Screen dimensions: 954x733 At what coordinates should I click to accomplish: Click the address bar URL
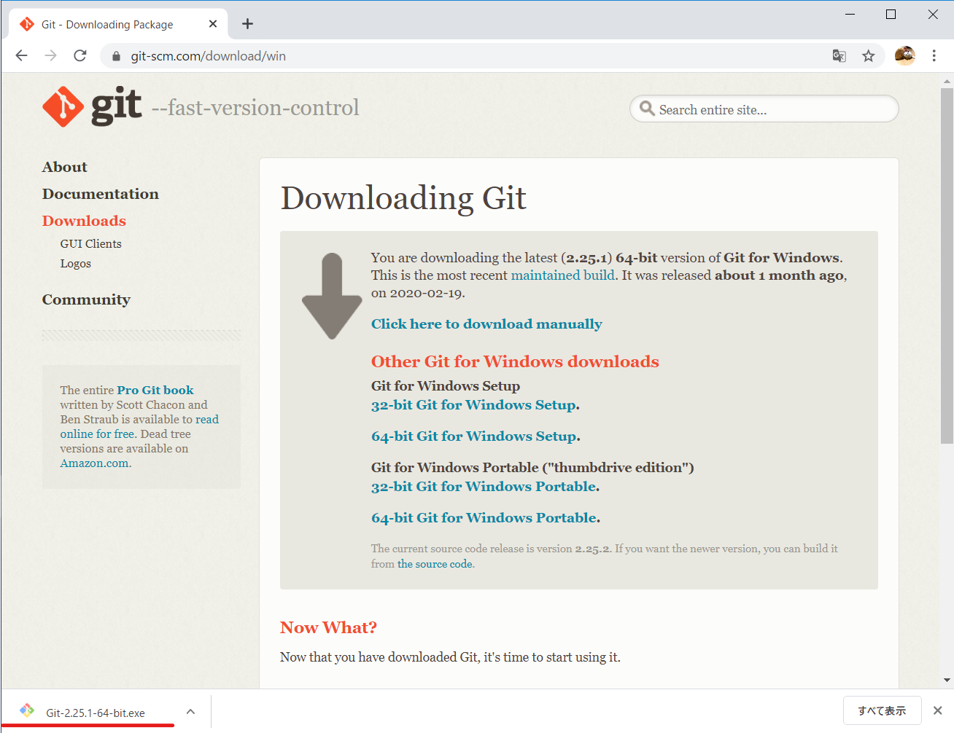point(209,56)
